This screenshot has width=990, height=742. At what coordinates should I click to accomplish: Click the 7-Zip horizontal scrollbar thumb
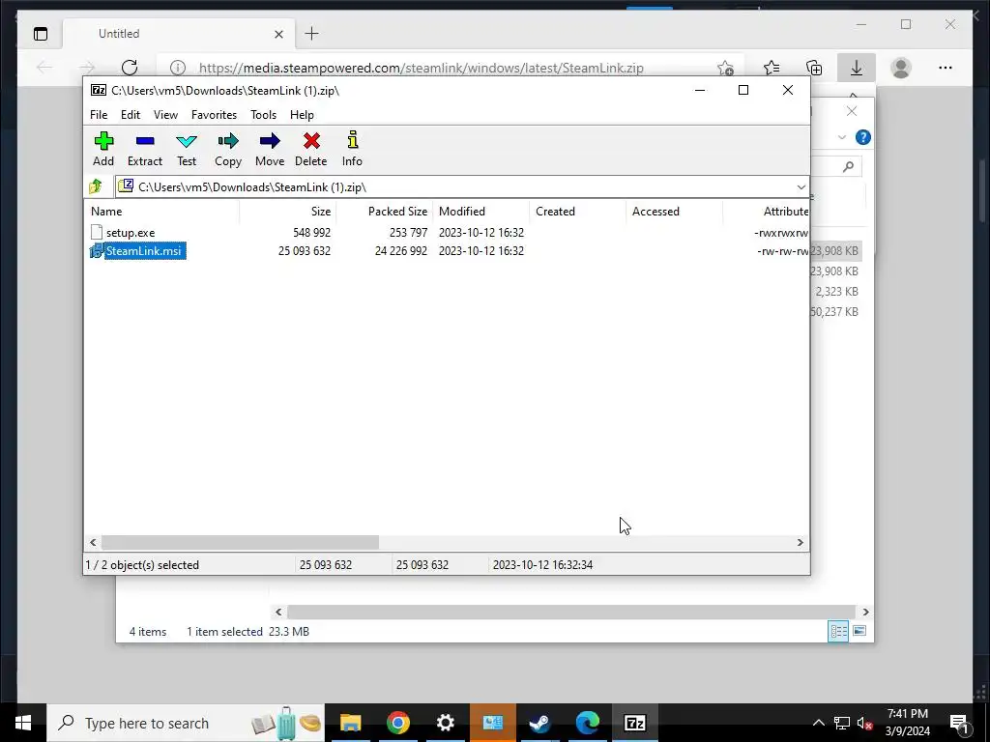pos(240,543)
